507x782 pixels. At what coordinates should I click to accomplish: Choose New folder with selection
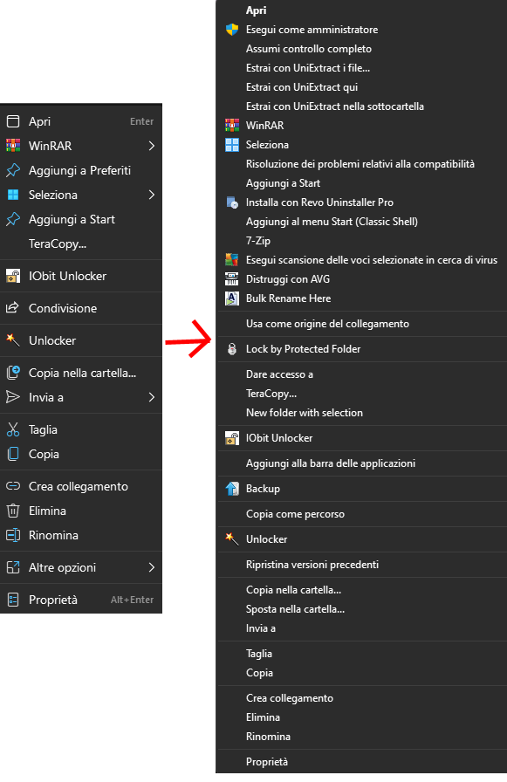(304, 413)
